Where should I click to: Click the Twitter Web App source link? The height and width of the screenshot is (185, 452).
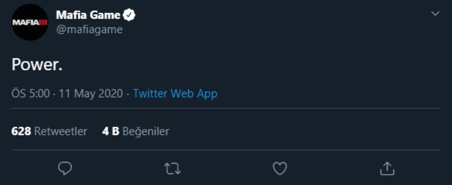175,93
